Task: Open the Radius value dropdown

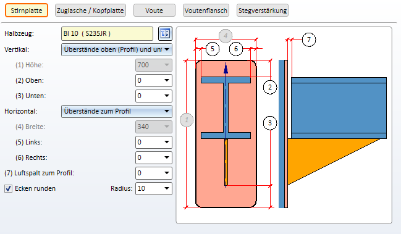Action: [x=154, y=188]
